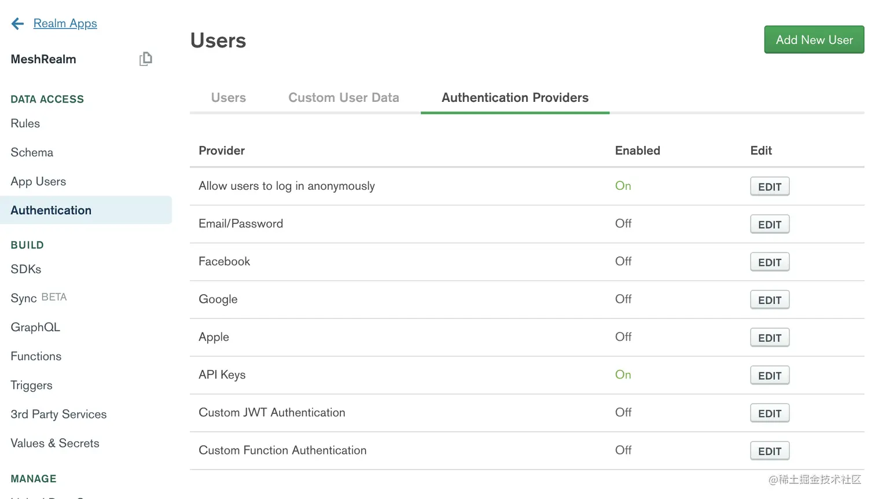Edit the Facebook provider
875x499 pixels.
tap(770, 262)
